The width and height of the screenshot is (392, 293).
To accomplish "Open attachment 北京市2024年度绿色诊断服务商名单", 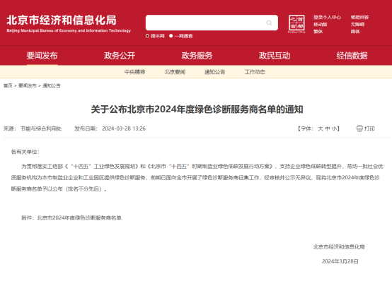I will click(x=79, y=217).
